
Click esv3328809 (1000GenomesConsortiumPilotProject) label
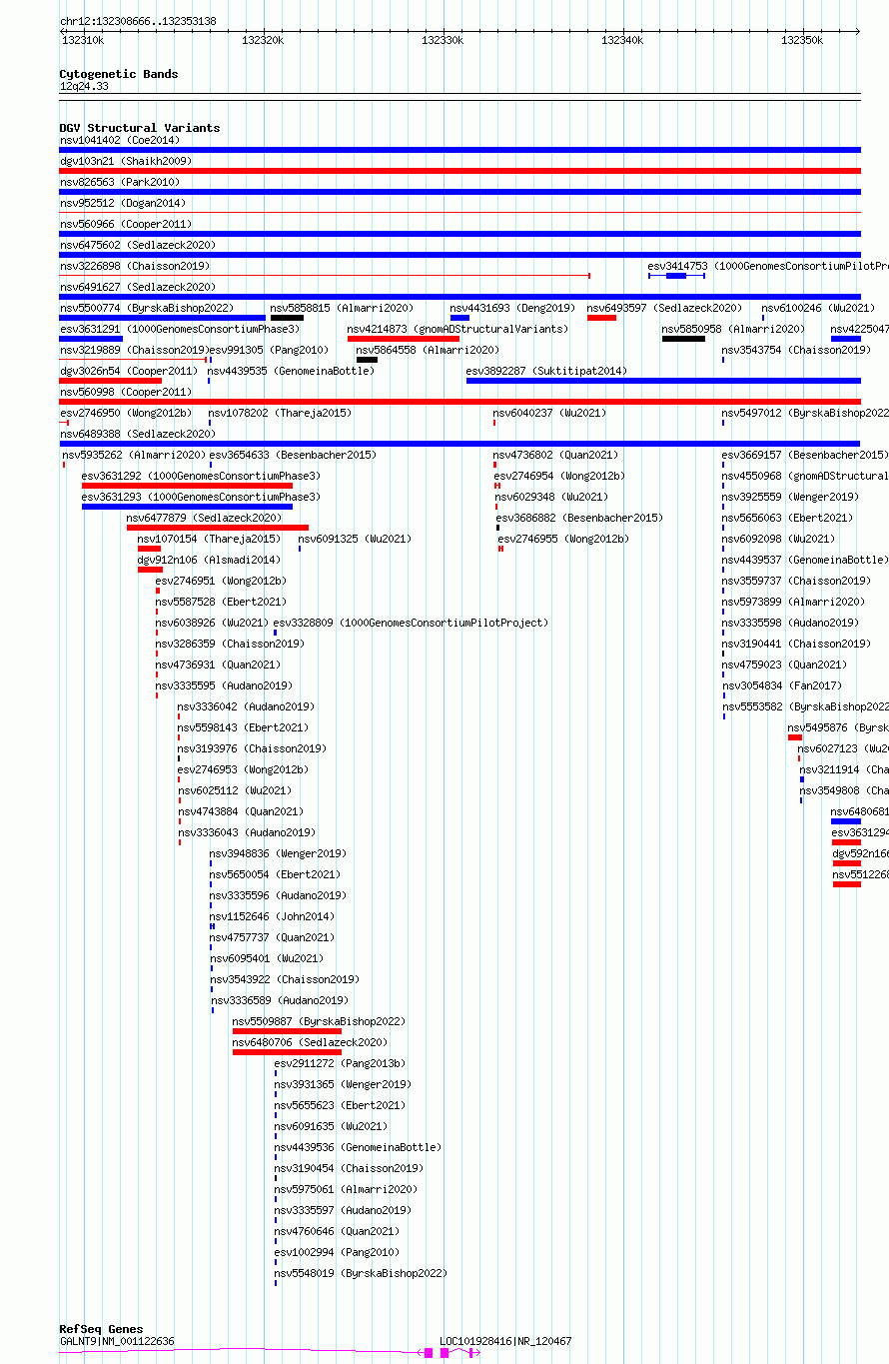(x=412, y=623)
